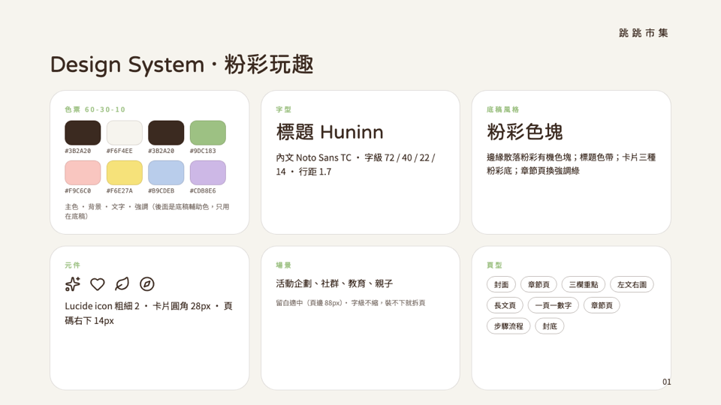Viewport: 721px width, 405px height.
Task: Select the 長文頁 pill
Action: point(505,305)
